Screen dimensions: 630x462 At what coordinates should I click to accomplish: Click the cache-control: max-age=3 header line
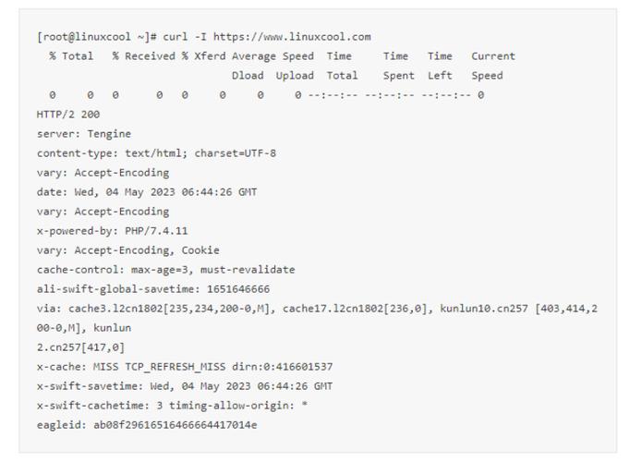pyautogui.click(x=165, y=270)
